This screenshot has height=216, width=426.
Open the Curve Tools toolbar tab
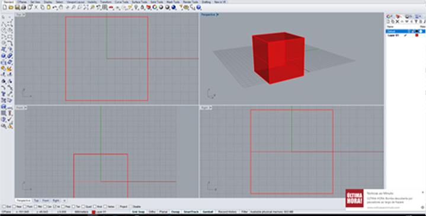click(x=121, y=2)
